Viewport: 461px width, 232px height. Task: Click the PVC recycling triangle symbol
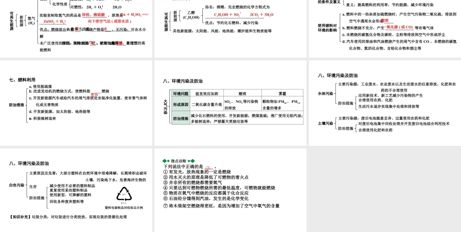coord(124,194)
